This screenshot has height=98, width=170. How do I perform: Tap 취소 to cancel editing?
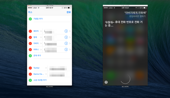click(x=30, y=12)
